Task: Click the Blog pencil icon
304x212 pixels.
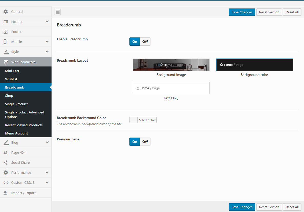Action: 6,142
